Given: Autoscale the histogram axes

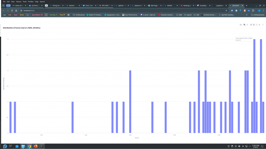Looking at the screenshot, I should (257, 25).
